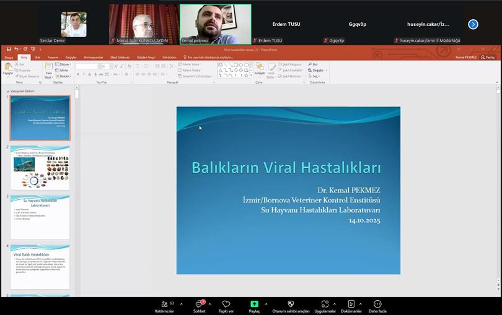Expand the chevron next to Uygulamalar

tap(335, 304)
